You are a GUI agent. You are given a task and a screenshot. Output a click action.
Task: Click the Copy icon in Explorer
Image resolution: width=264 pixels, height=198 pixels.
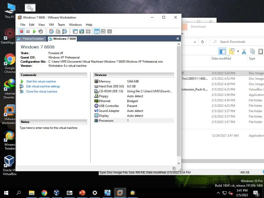click(x=252, y=51)
